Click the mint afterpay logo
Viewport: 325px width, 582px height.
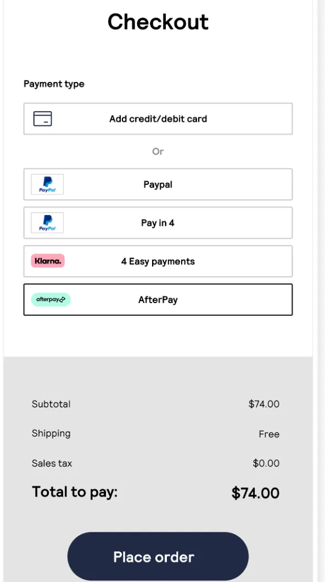[x=51, y=300]
